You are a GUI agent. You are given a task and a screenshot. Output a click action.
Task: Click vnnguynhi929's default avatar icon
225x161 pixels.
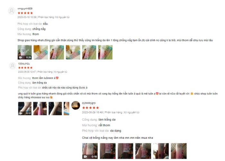pyautogui.click(x=12, y=11)
